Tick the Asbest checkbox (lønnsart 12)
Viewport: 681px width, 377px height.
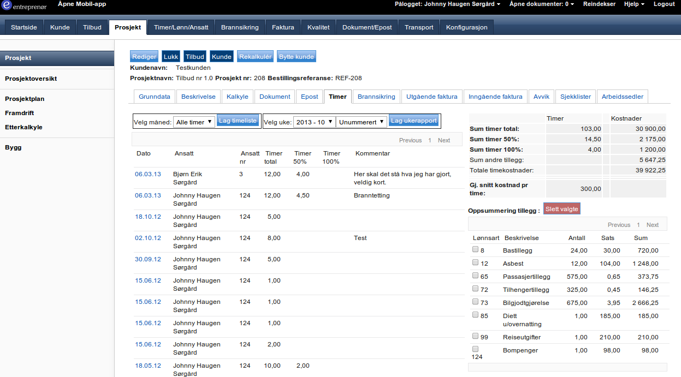point(475,262)
